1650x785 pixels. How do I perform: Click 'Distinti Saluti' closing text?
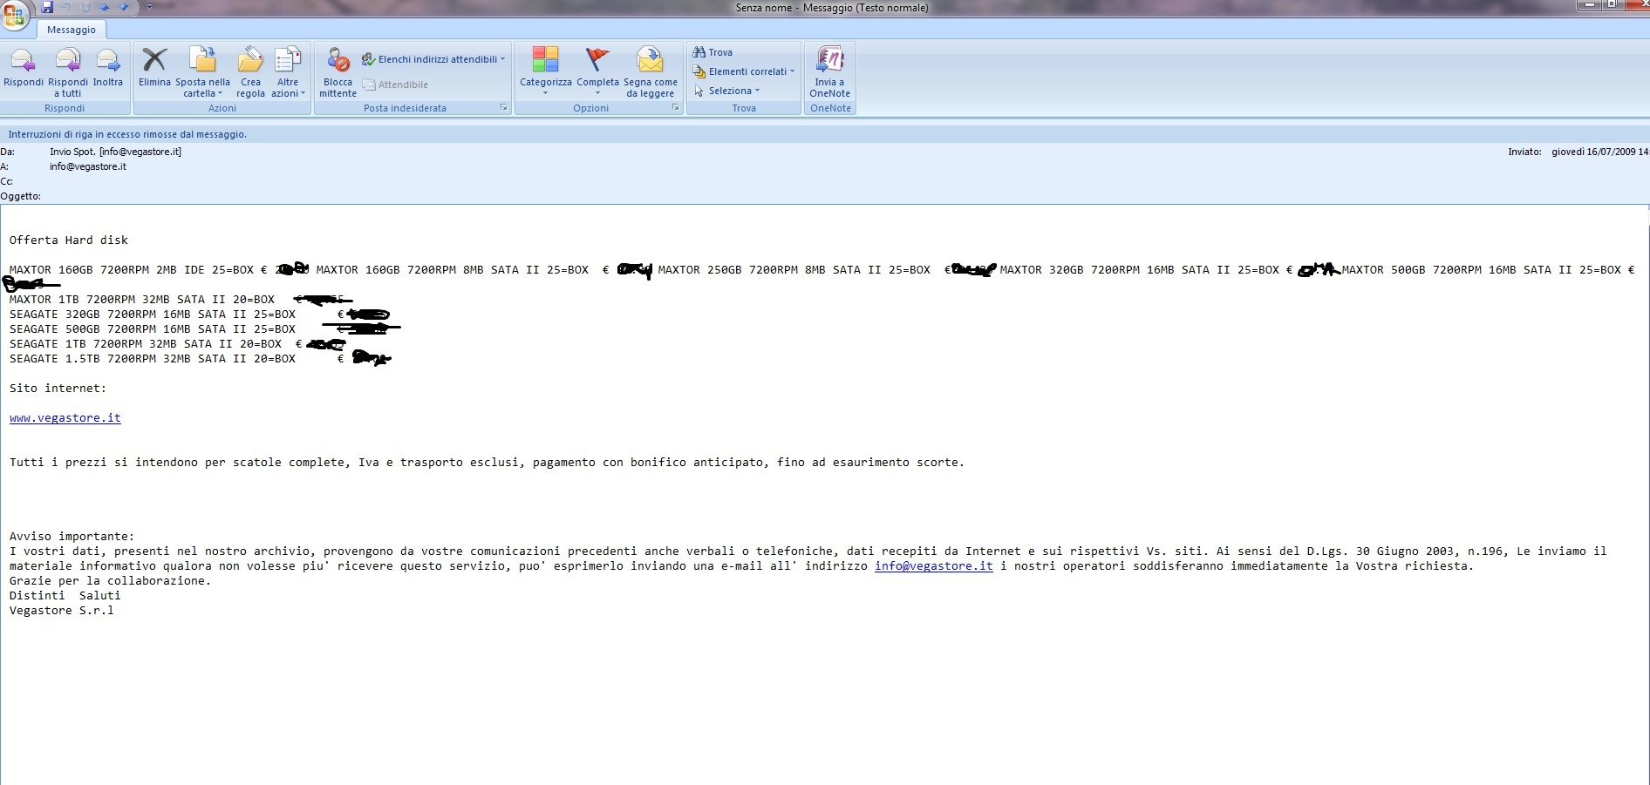[65, 596]
